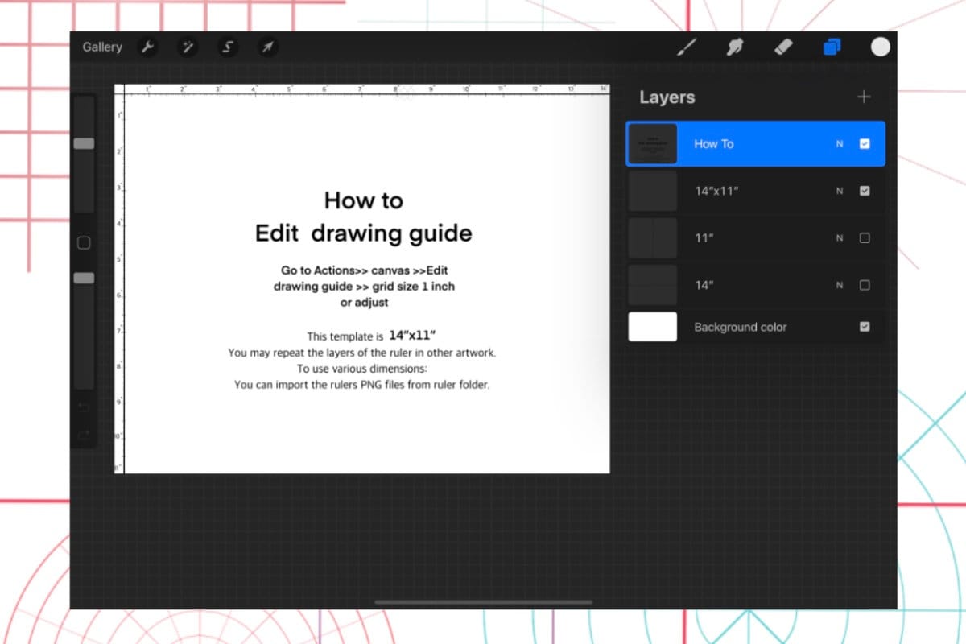Open the Actions wrench menu
The height and width of the screenshot is (644, 966).
click(147, 47)
